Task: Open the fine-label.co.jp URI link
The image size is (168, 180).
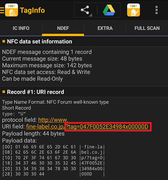Action: pos(45,127)
